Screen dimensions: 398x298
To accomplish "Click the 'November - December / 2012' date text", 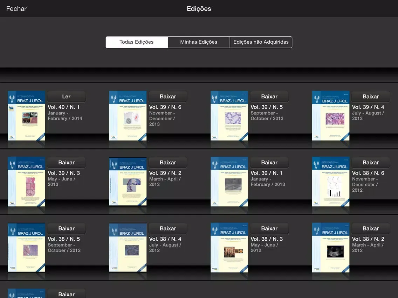I will (x=365, y=184).
